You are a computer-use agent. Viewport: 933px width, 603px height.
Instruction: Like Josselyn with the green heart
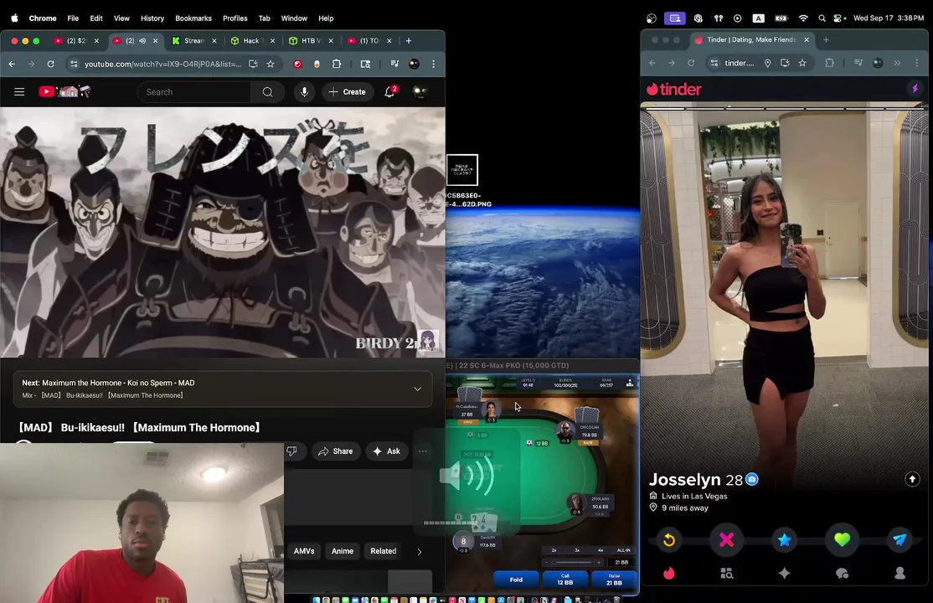pyautogui.click(x=842, y=540)
